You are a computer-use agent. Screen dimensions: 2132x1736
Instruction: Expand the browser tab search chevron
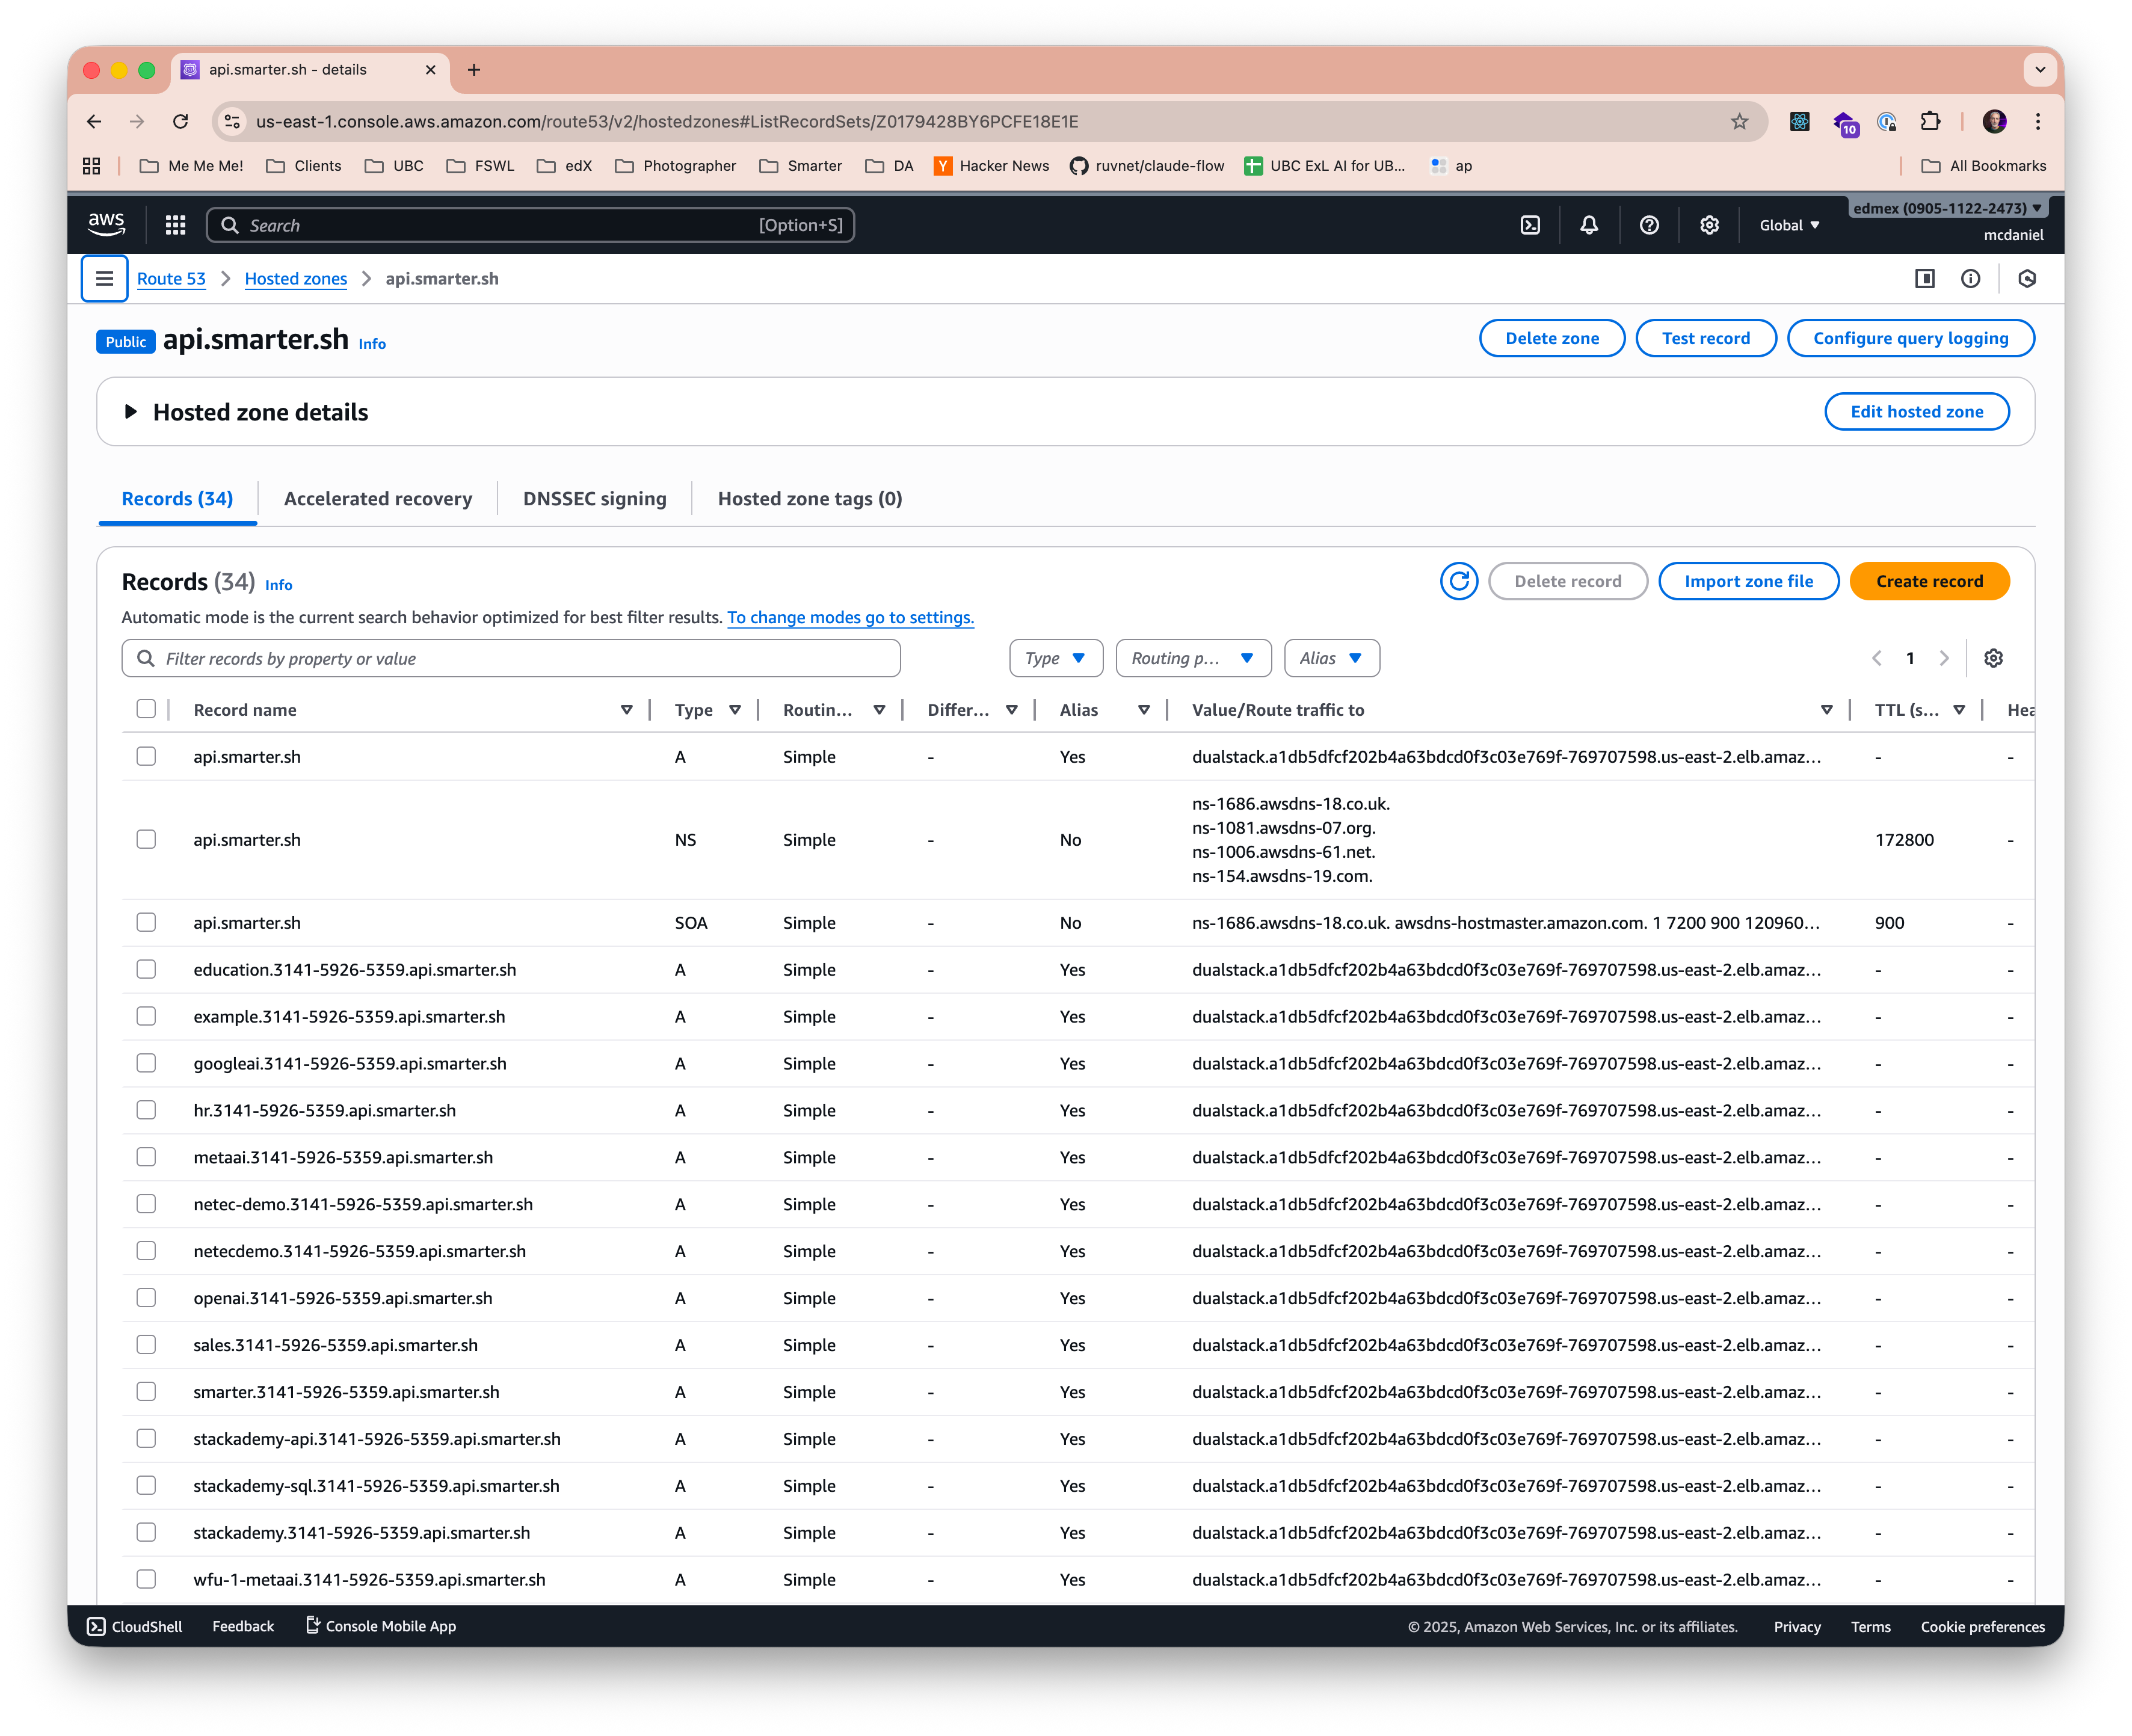(2040, 69)
